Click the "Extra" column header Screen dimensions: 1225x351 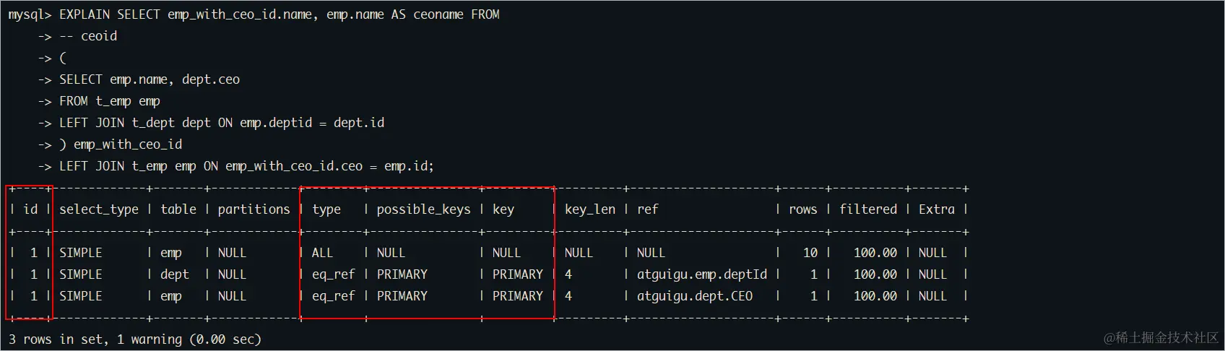pos(936,209)
